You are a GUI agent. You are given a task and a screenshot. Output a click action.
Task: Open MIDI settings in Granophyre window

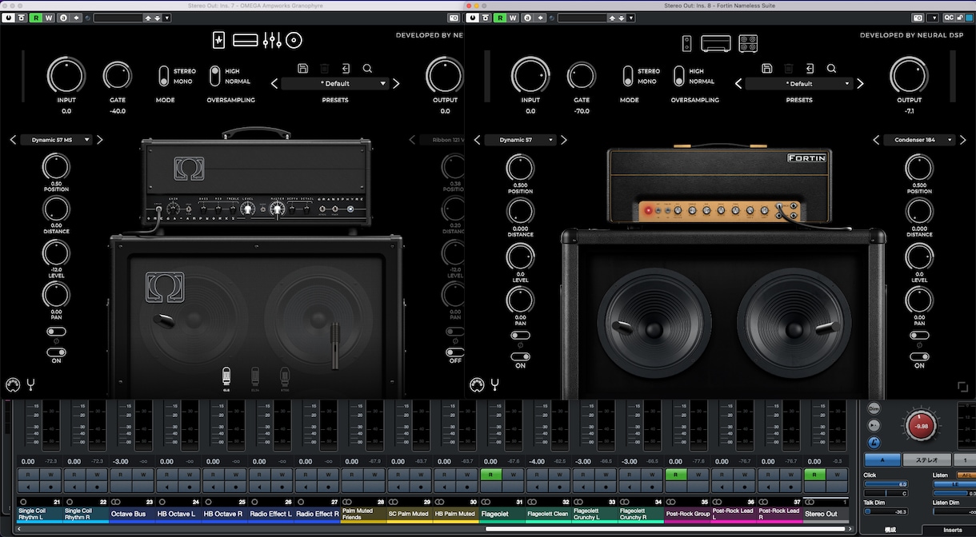tap(13, 385)
